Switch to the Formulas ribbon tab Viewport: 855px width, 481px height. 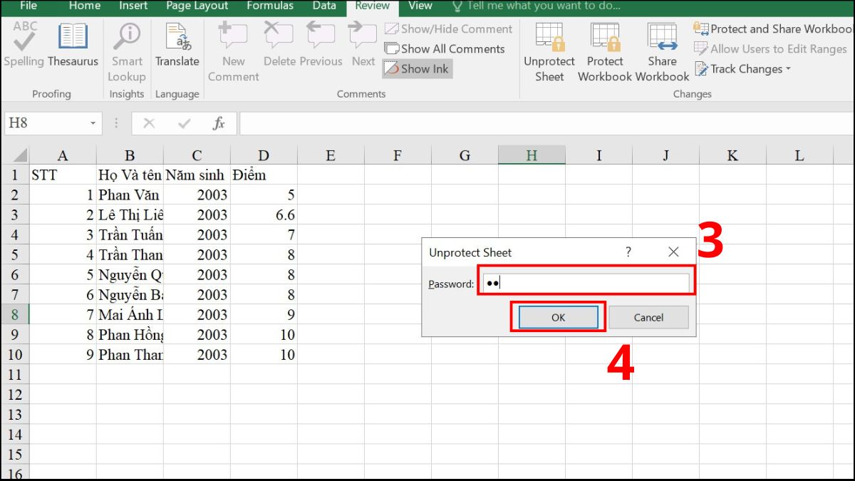pyautogui.click(x=270, y=6)
